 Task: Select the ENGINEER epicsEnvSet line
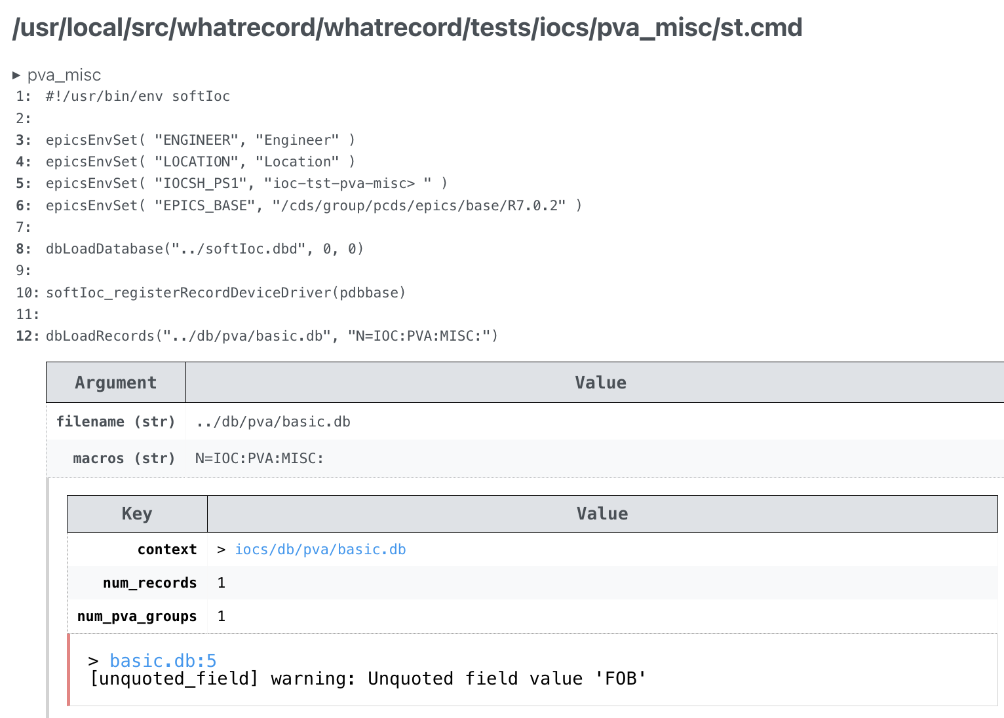(x=200, y=140)
